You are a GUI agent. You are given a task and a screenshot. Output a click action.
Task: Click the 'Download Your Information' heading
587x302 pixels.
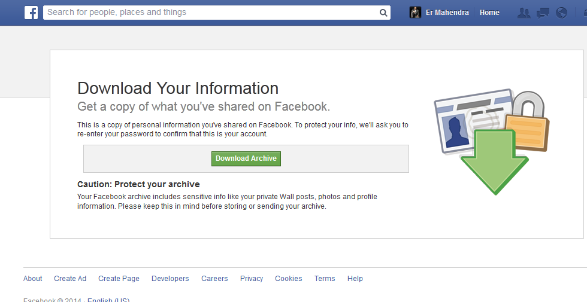click(178, 89)
